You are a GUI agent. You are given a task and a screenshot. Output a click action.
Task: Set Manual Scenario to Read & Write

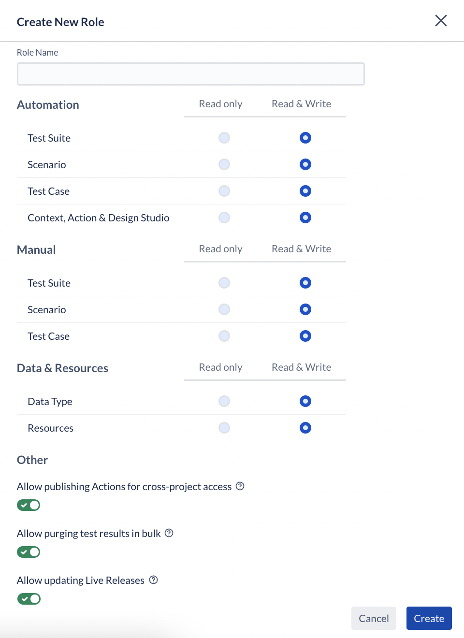coord(305,309)
